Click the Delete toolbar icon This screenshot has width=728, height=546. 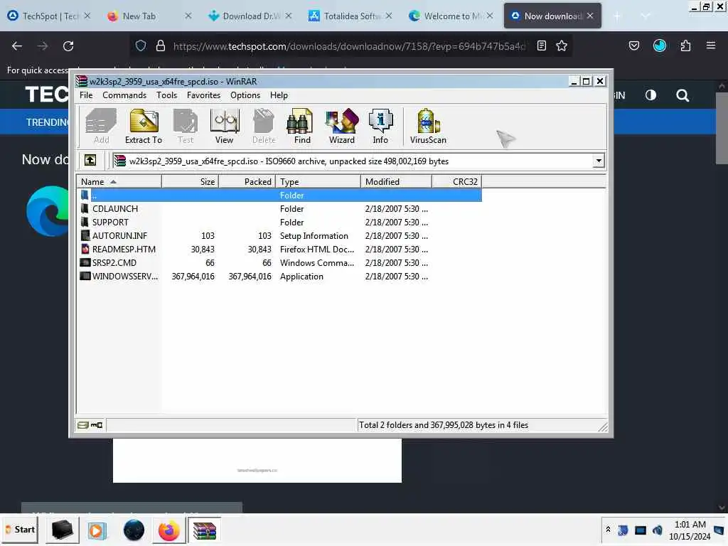(264, 126)
